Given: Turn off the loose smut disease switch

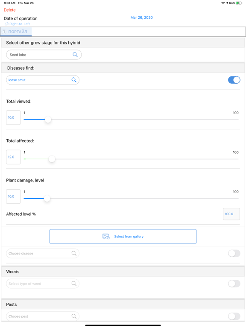Looking at the screenshot, I should (x=234, y=80).
